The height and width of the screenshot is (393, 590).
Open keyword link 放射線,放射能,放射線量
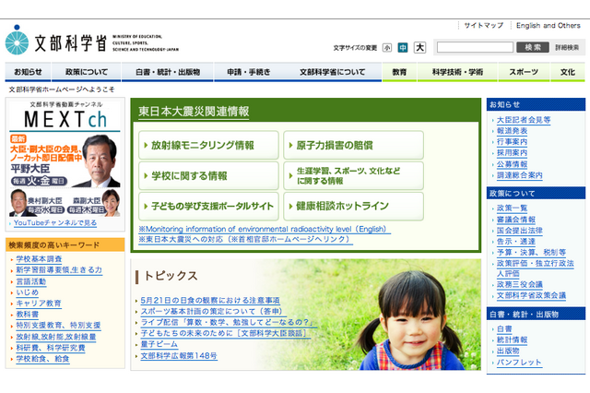click(x=56, y=337)
